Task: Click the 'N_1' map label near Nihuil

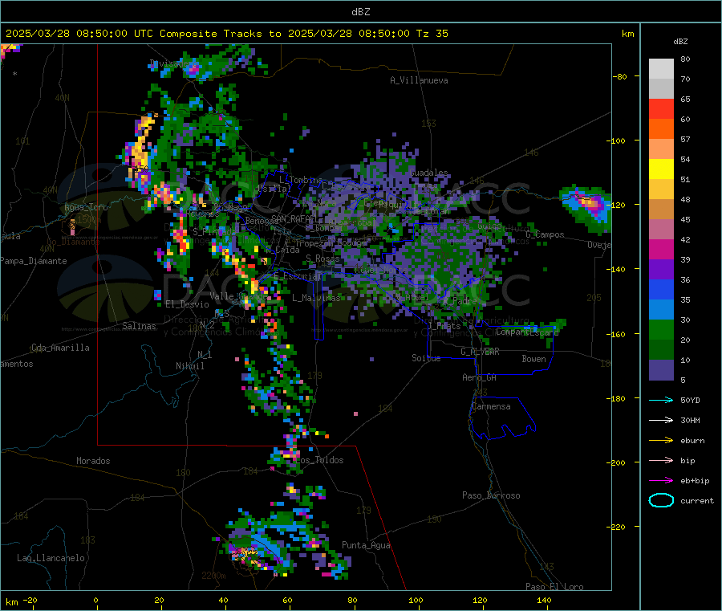Action: (205, 355)
